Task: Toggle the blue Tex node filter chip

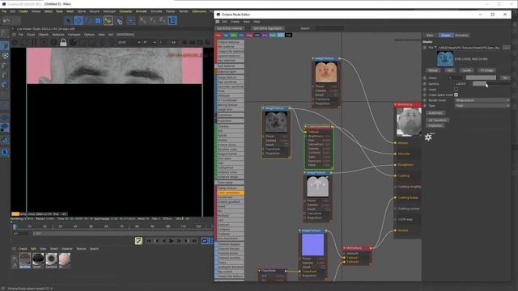Action: [226, 35]
